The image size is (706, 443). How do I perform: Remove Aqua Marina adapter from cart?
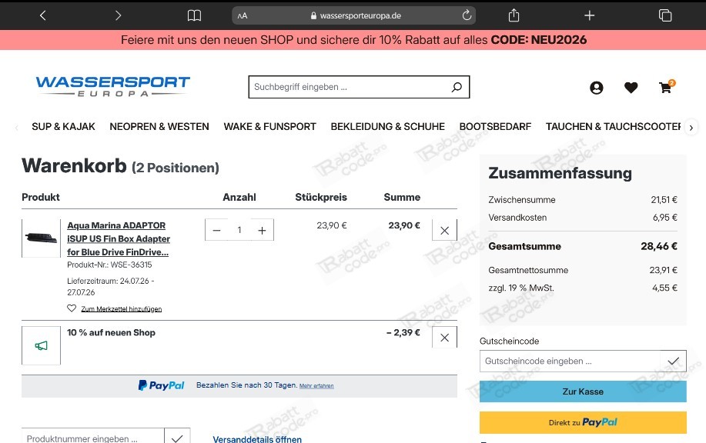click(444, 230)
